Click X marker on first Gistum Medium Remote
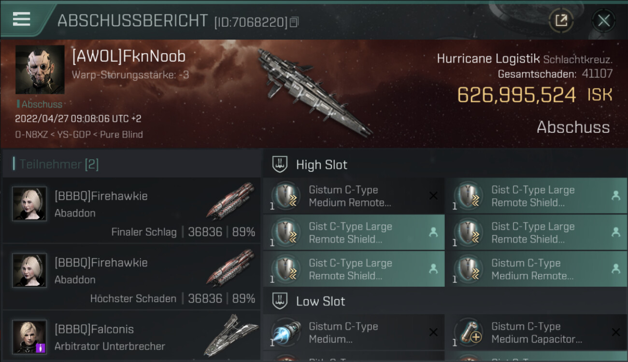The image size is (628, 362). pos(433,195)
